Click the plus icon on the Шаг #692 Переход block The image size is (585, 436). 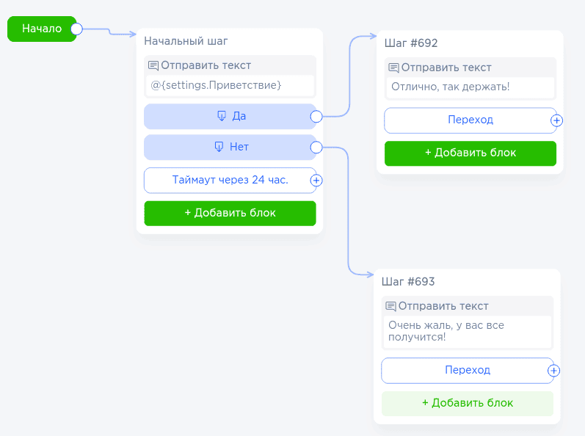[556, 120]
